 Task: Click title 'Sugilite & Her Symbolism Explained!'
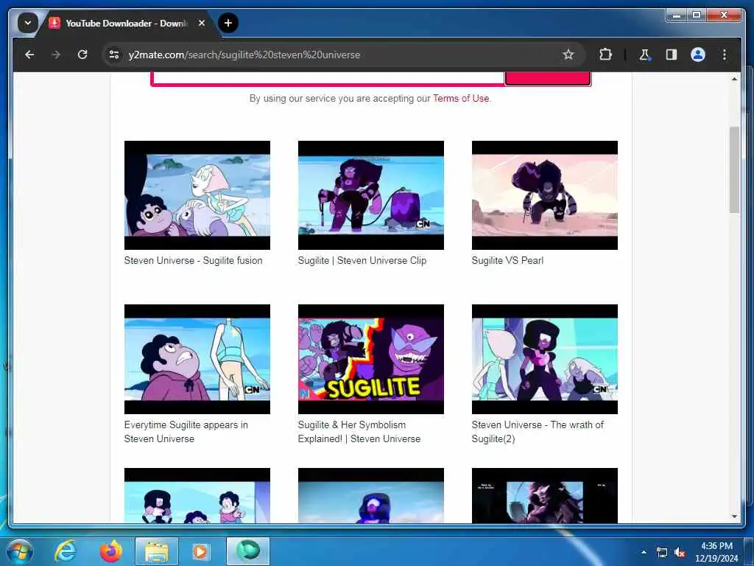(359, 432)
